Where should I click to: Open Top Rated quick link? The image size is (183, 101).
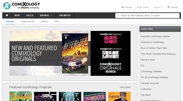coord(146,95)
